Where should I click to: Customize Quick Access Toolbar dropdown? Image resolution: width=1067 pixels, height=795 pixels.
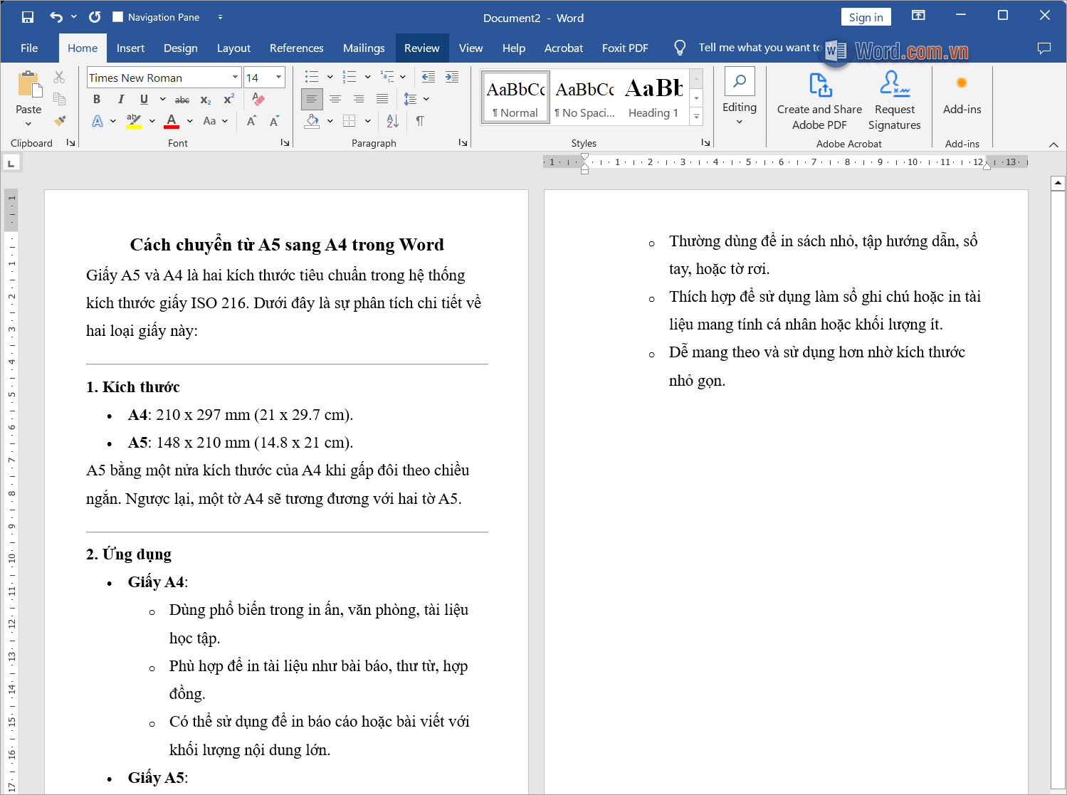220,16
